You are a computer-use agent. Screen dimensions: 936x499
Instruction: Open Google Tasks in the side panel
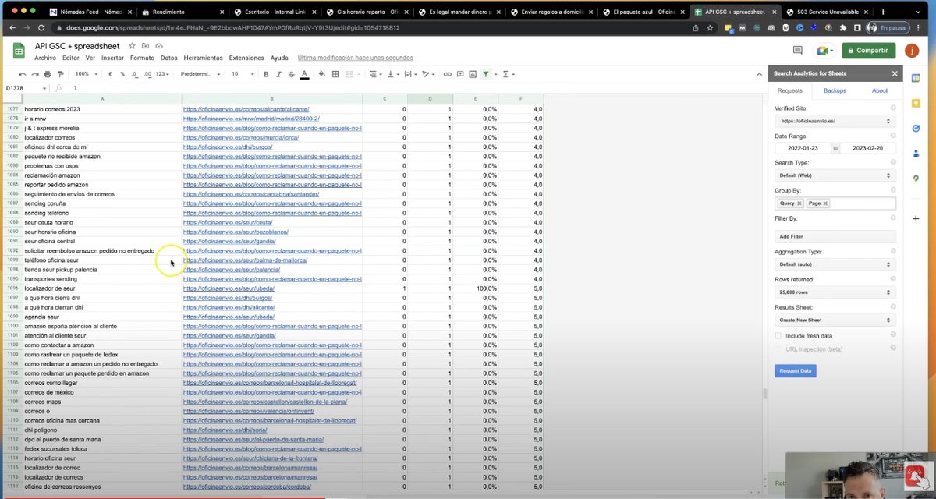click(x=916, y=129)
